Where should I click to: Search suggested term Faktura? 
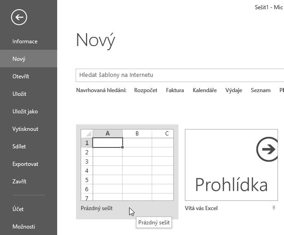pos(175,90)
